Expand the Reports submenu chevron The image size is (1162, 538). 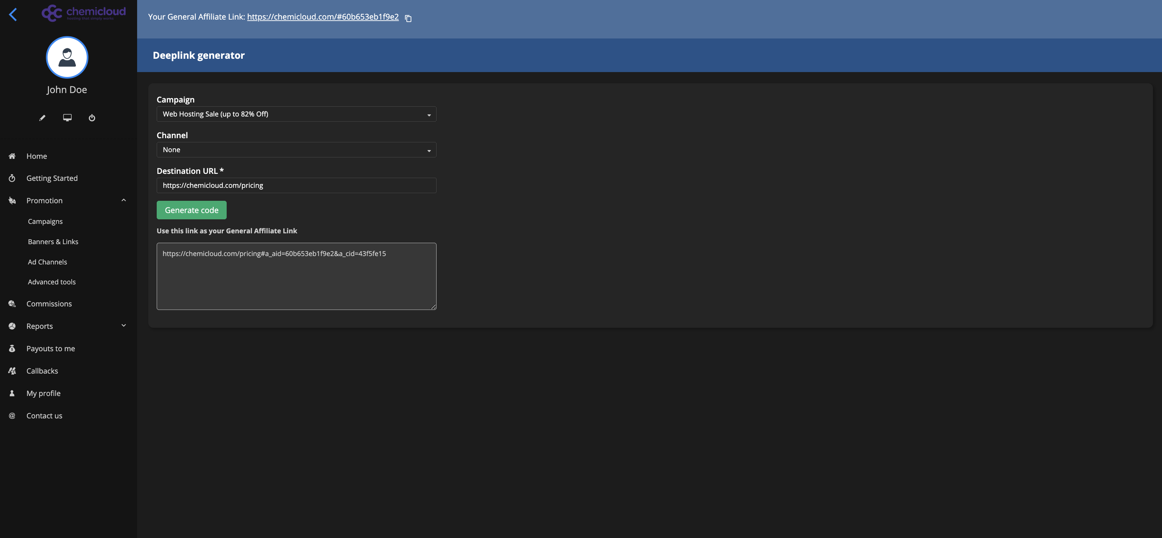pyautogui.click(x=123, y=326)
